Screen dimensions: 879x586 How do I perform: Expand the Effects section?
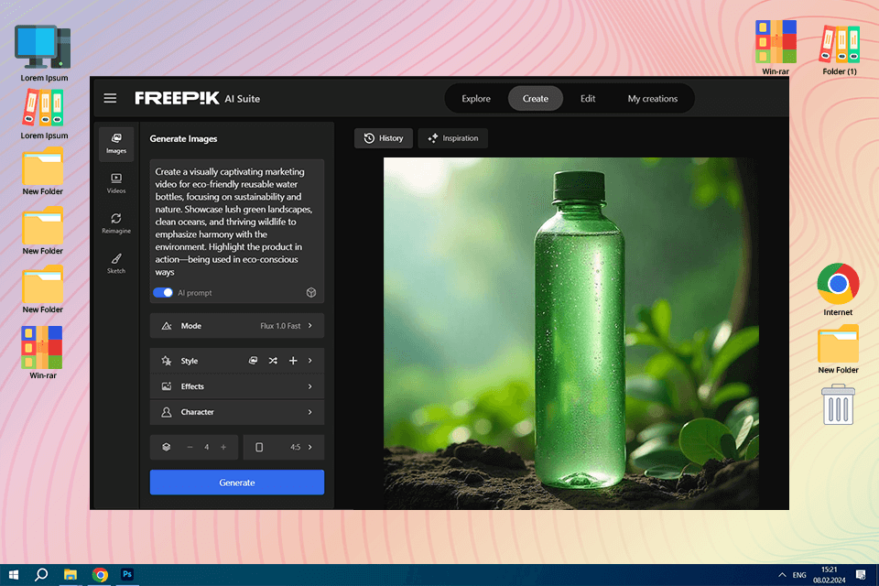[236, 386]
